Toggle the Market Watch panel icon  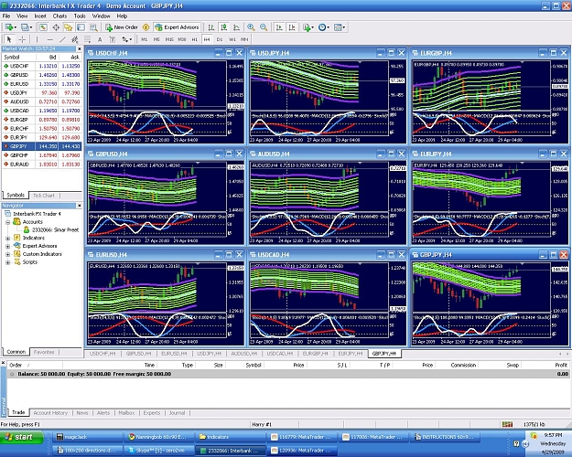(43, 27)
